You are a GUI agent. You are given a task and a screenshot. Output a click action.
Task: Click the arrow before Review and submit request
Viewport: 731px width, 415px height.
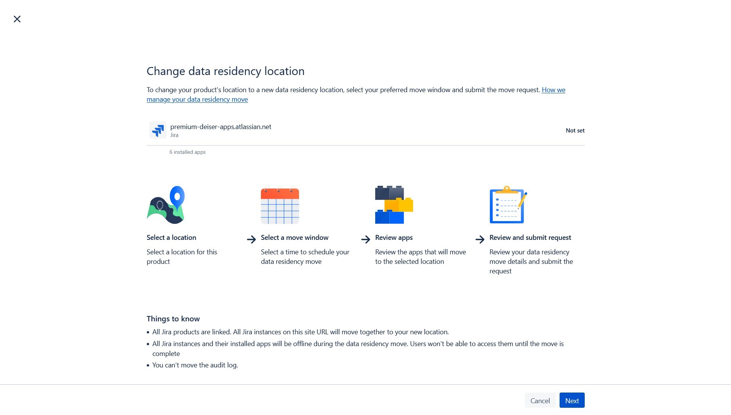click(480, 239)
